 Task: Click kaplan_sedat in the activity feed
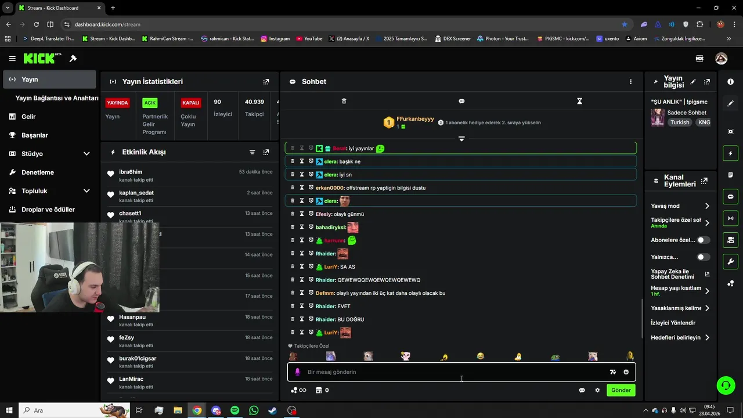pos(136,193)
